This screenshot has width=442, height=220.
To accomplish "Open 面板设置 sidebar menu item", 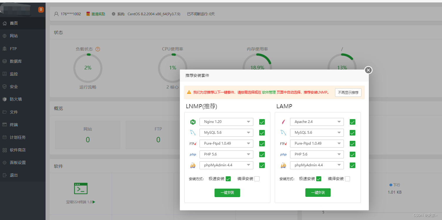I will click(x=23, y=163).
